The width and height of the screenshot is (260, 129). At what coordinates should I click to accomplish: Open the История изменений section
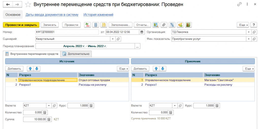point(98,15)
